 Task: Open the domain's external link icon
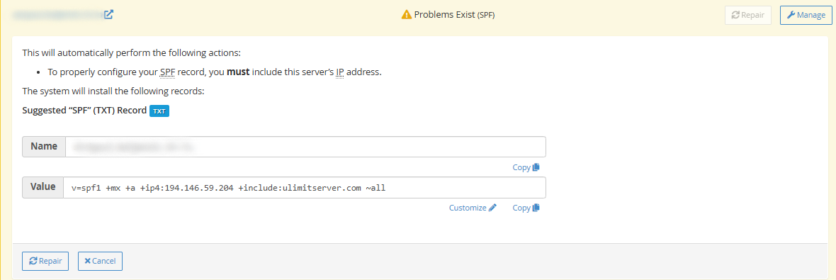tap(109, 14)
